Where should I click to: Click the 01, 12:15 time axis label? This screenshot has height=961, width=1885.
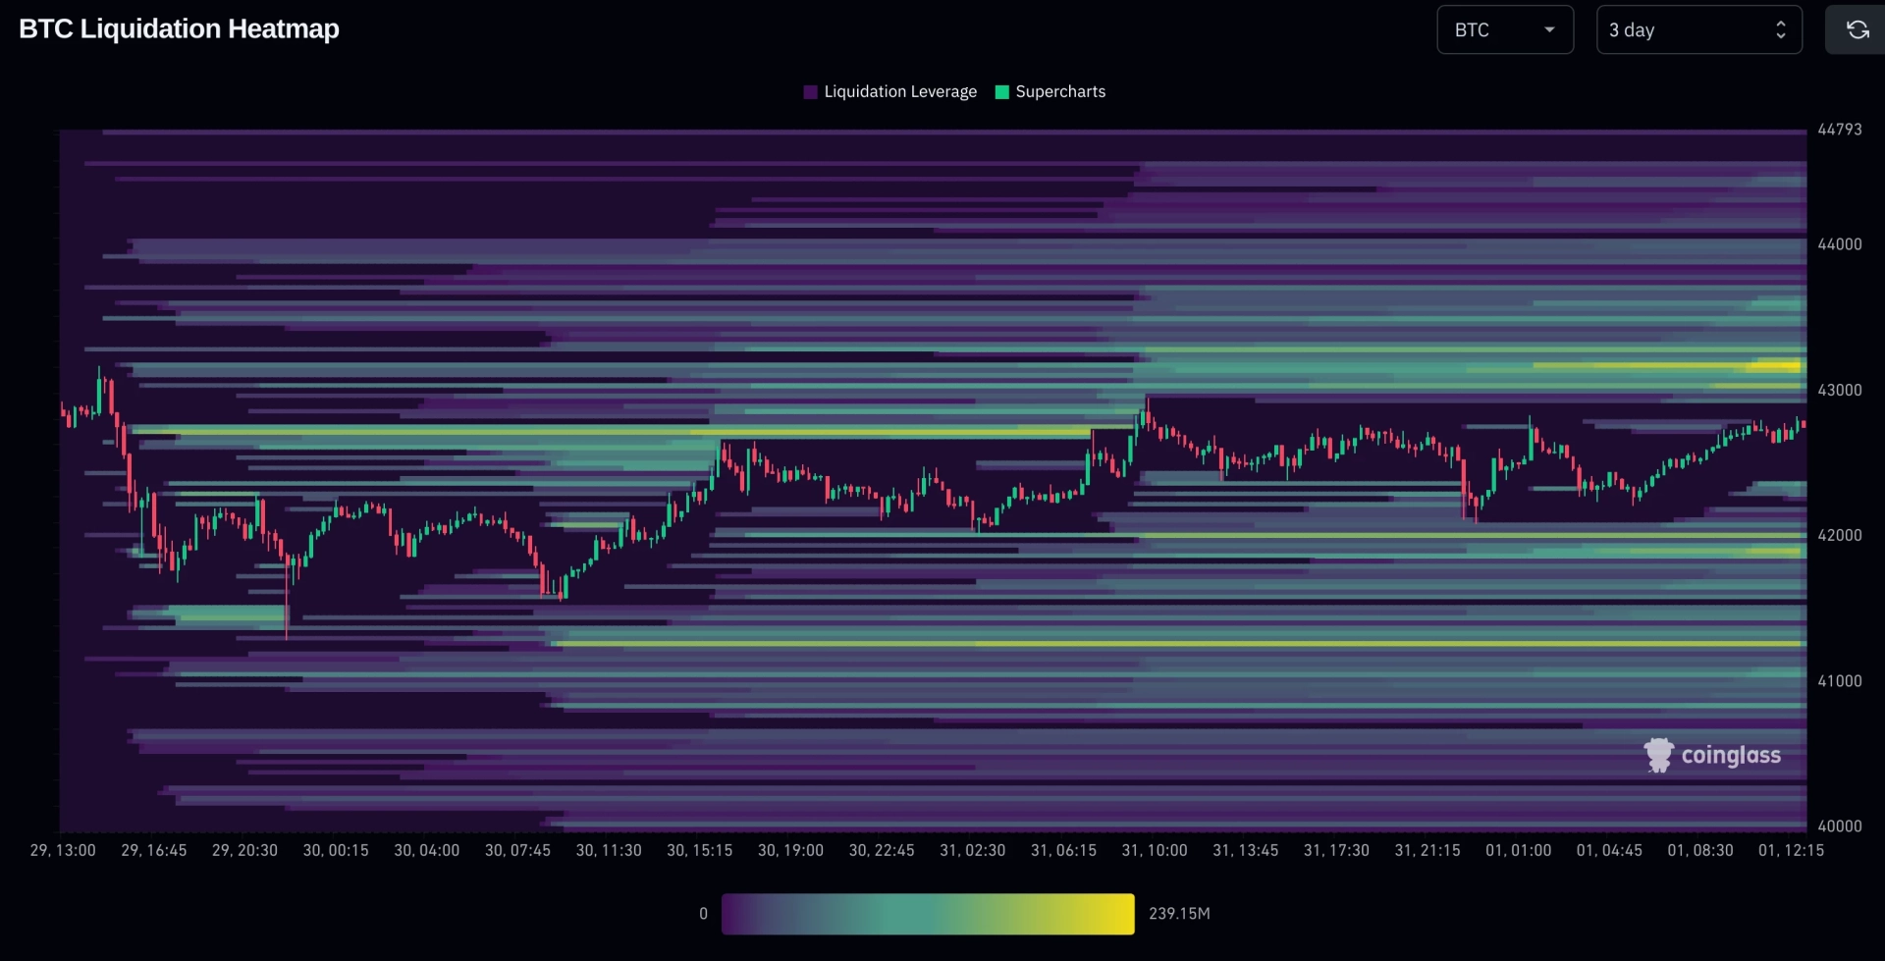coord(1791,850)
